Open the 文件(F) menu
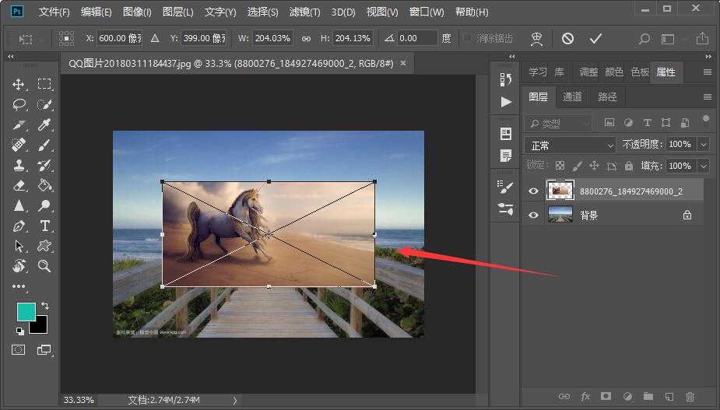 (x=54, y=12)
